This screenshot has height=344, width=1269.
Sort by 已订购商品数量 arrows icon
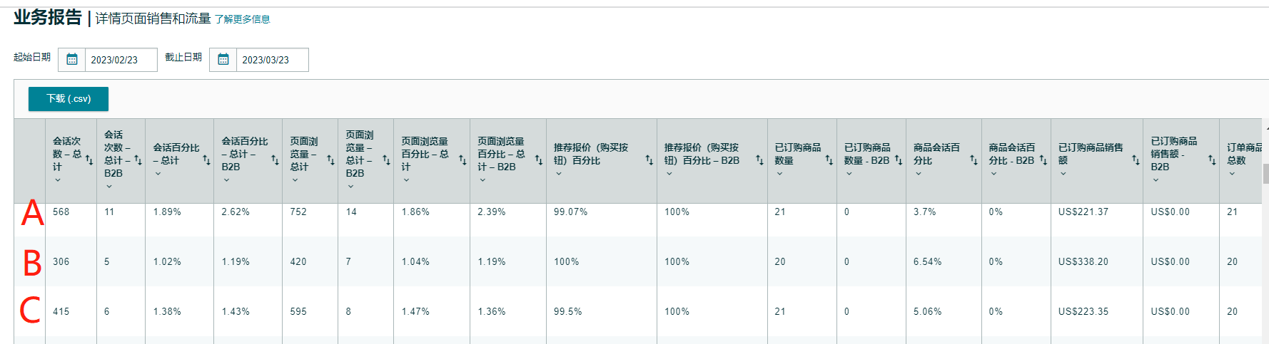click(829, 160)
